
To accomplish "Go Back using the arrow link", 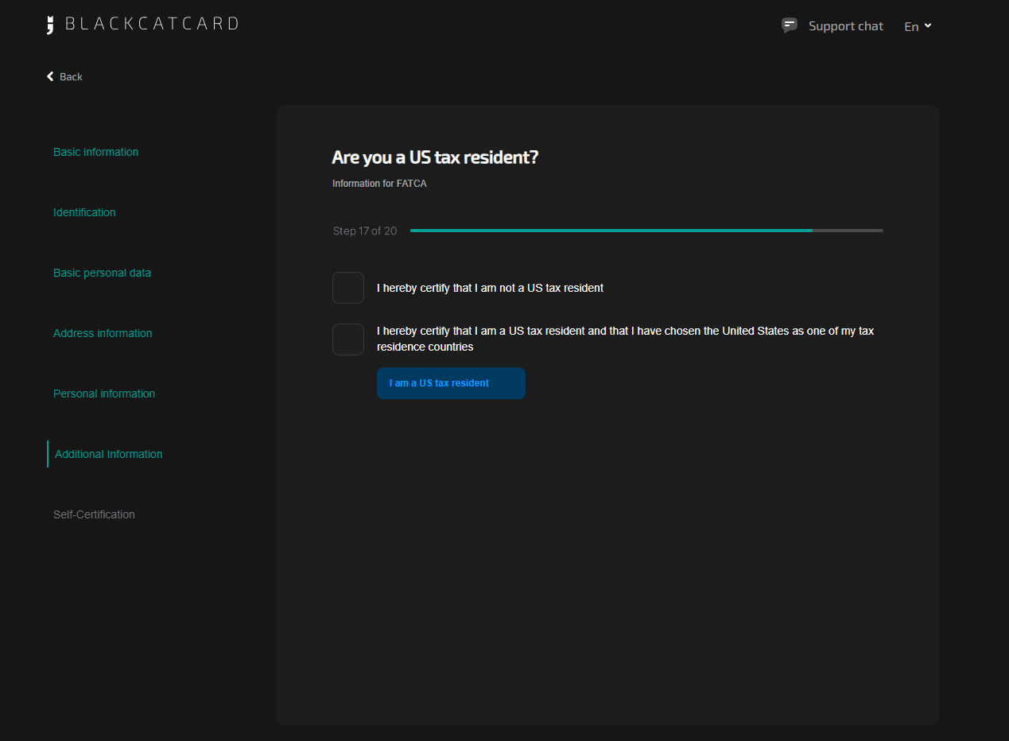I will point(64,76).
